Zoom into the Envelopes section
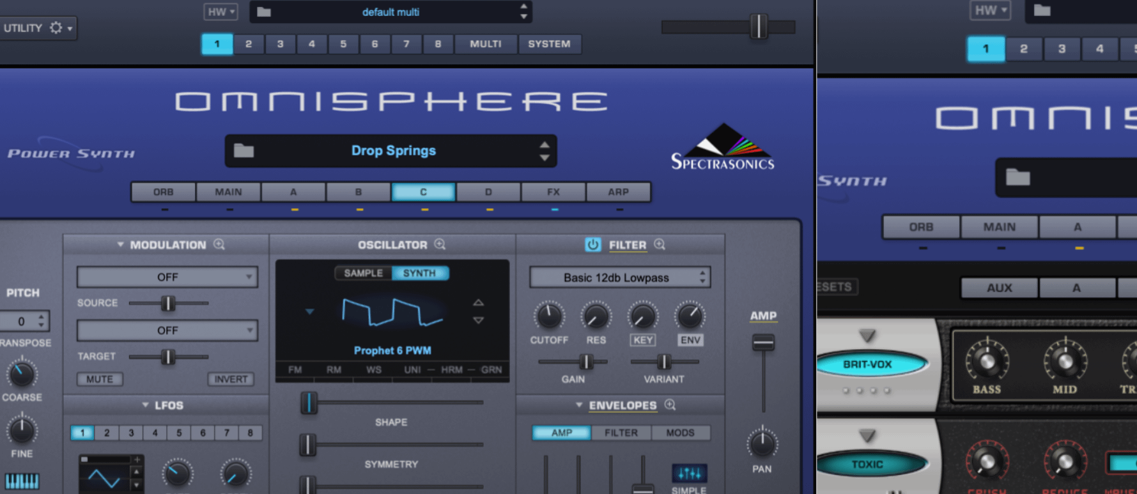Image resolution: width=1137 pixels, height=494 pixels. [x=670, y=405]
